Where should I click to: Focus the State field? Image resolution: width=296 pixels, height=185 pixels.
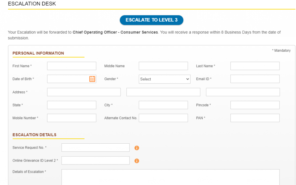[72, 105]
